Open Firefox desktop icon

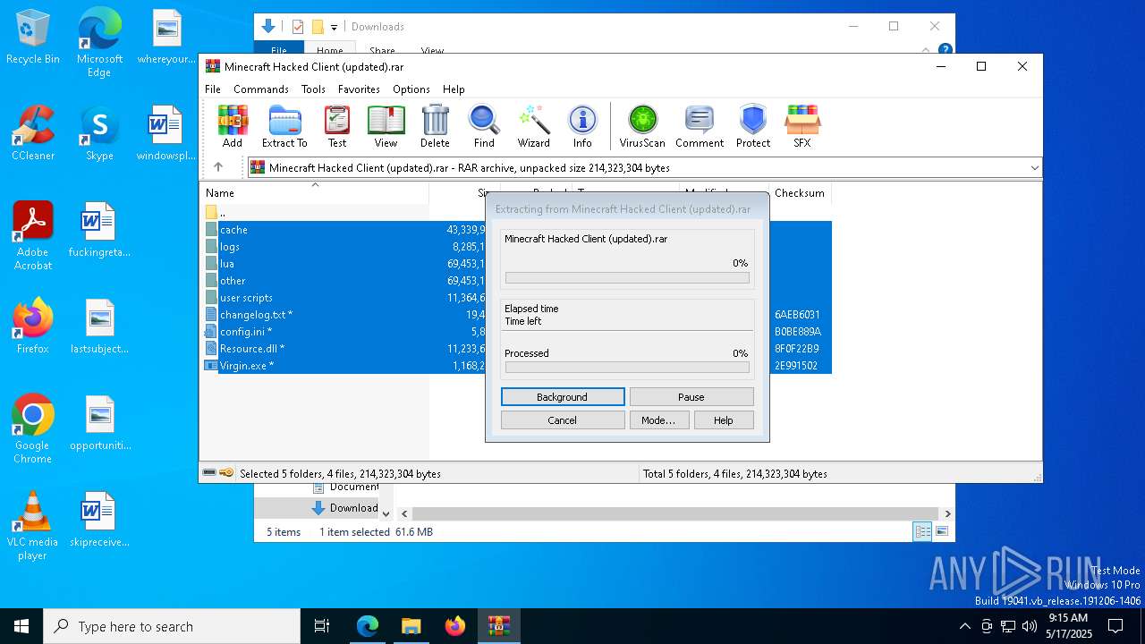(x=33, y=326)
